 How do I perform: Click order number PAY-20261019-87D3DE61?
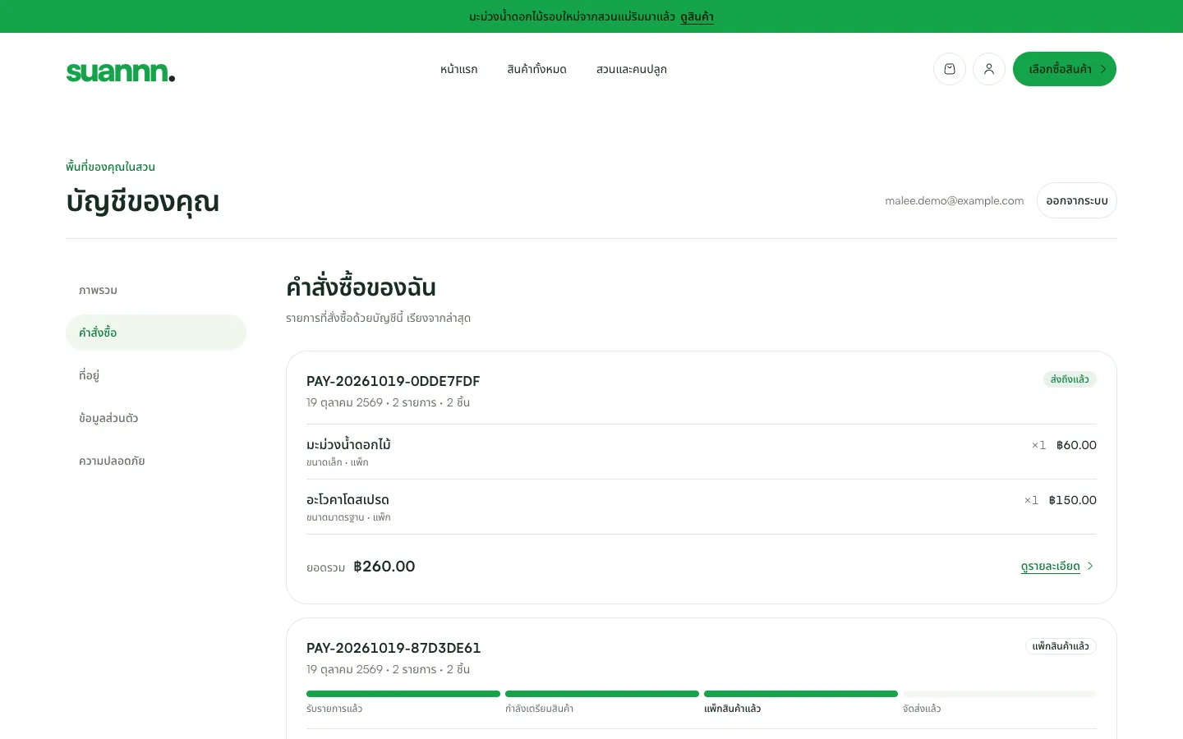tap(394, 648)
